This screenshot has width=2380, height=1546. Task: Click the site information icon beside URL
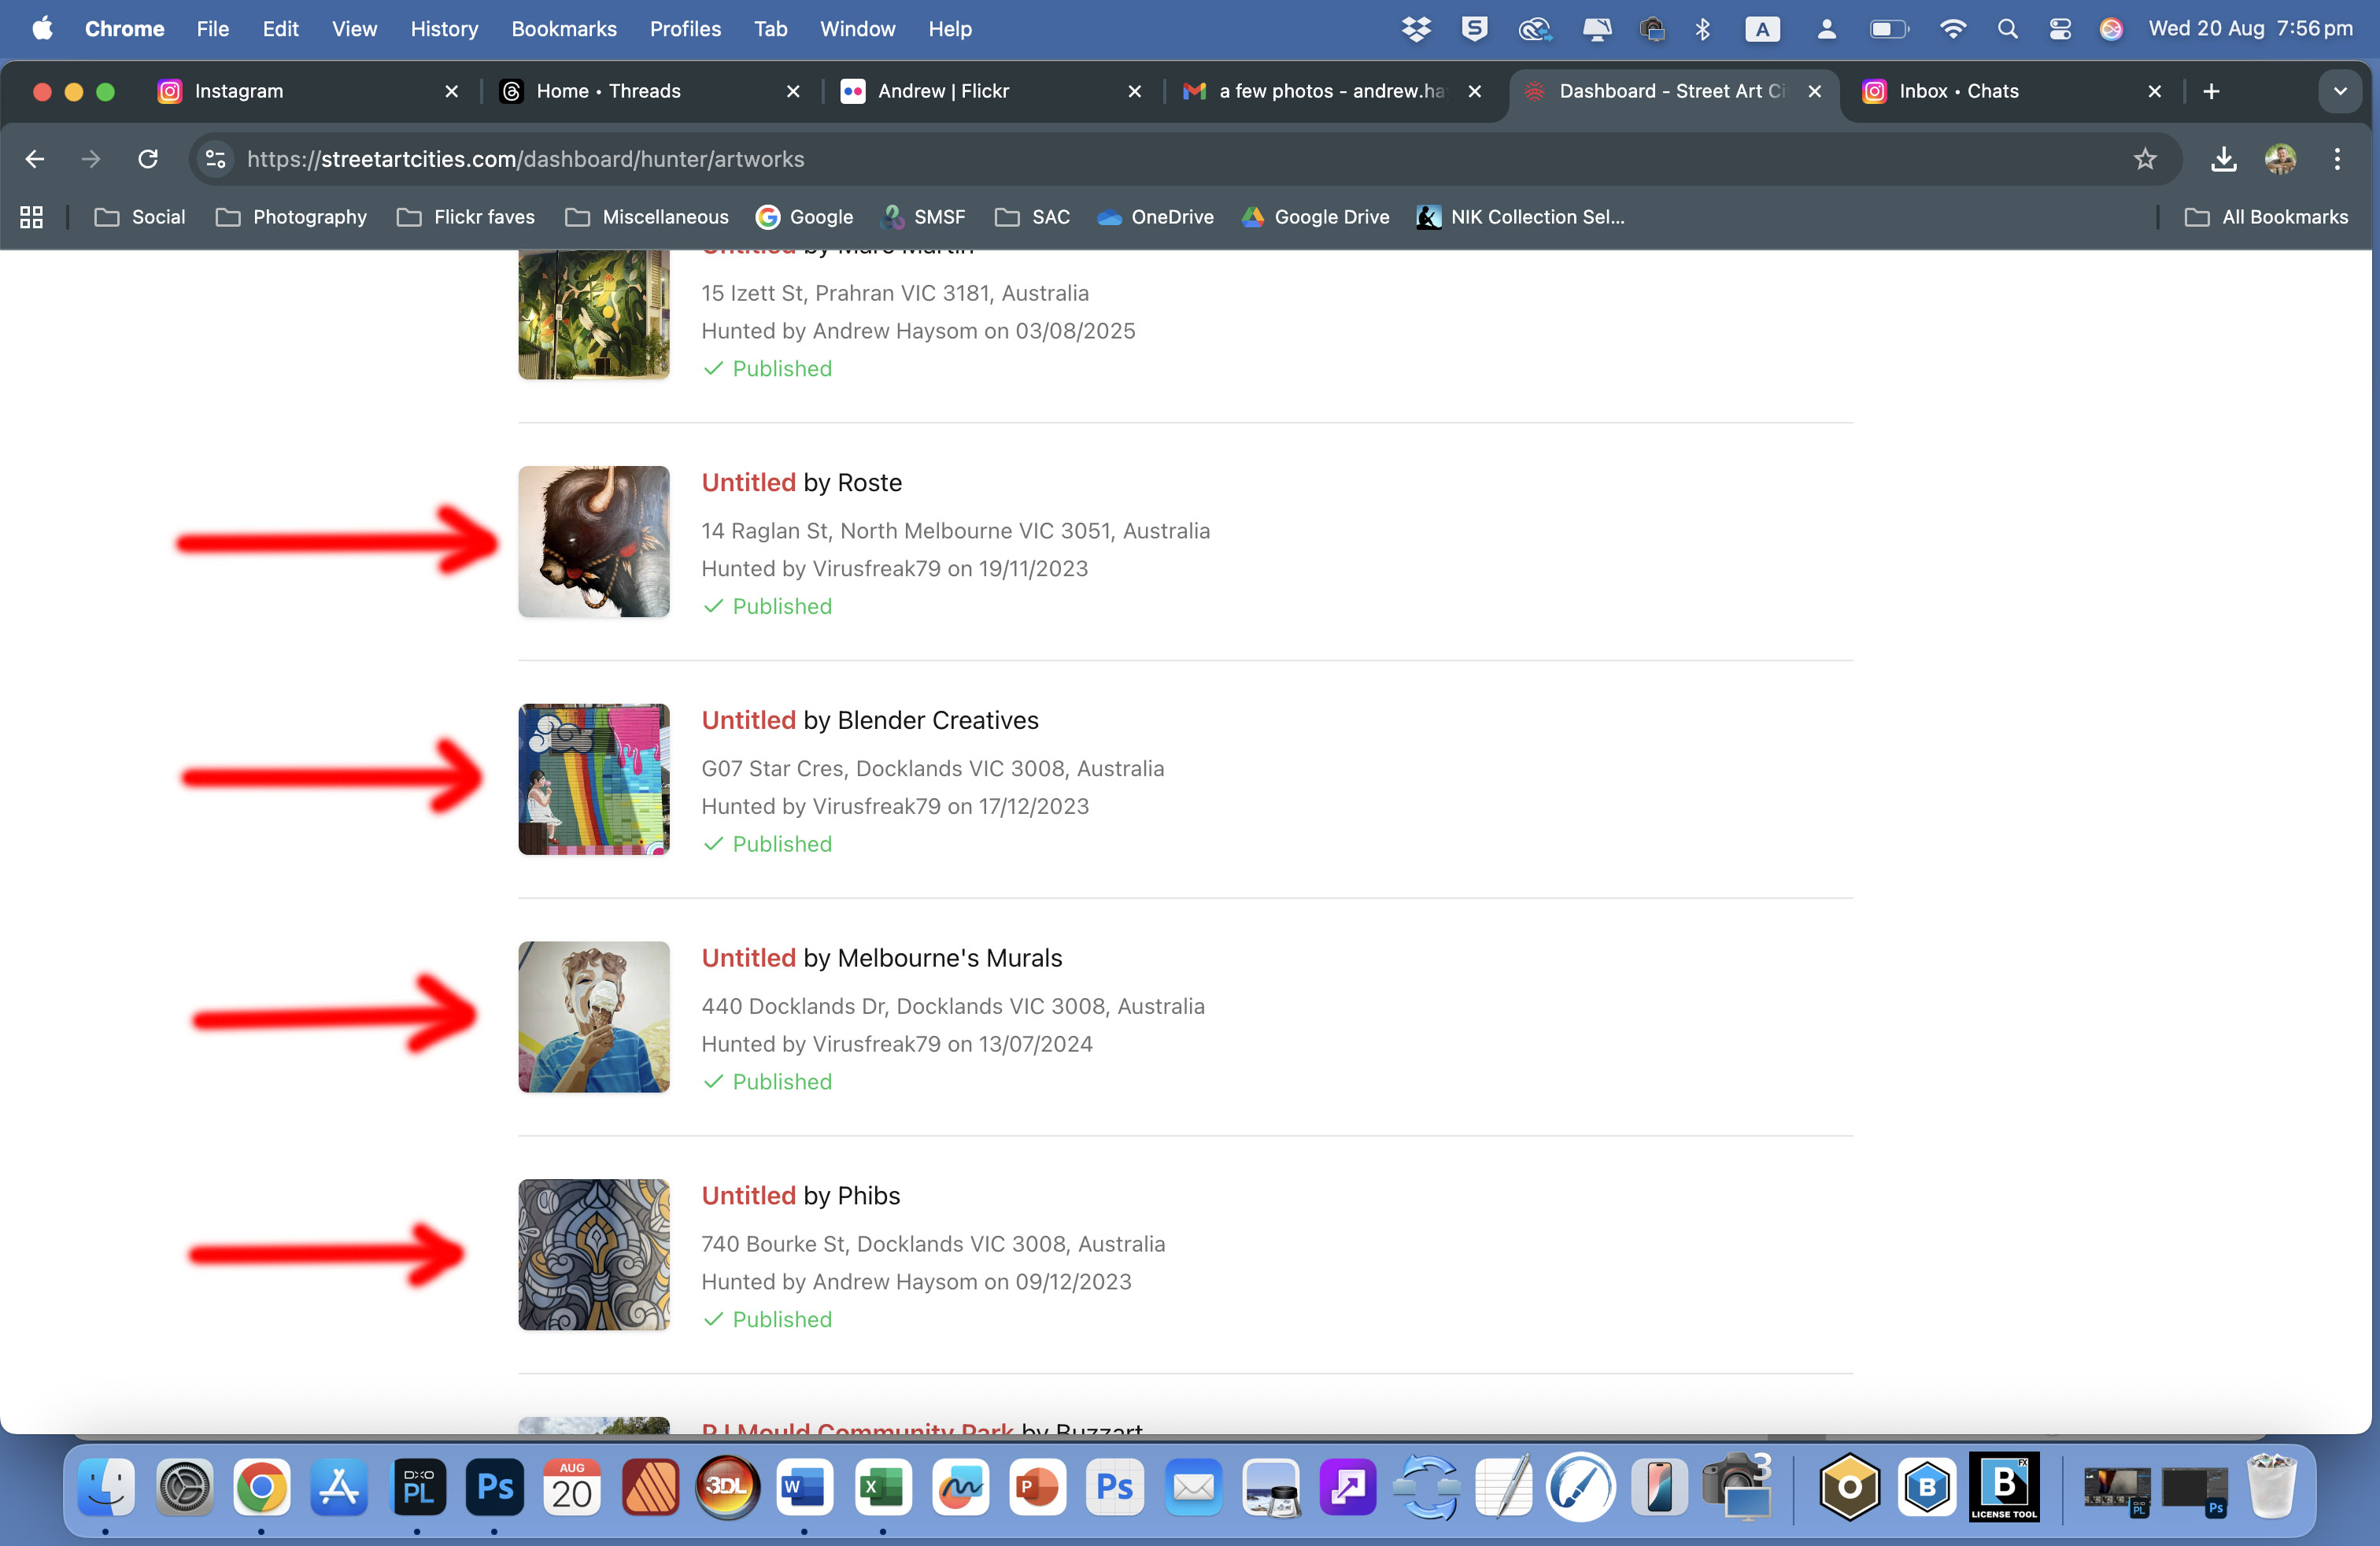215,159
